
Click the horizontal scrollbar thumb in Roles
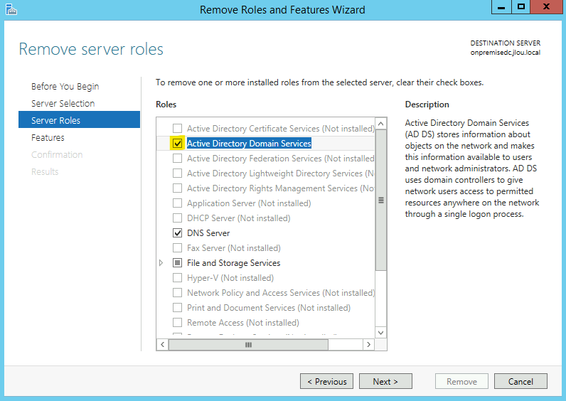(248, 345)
